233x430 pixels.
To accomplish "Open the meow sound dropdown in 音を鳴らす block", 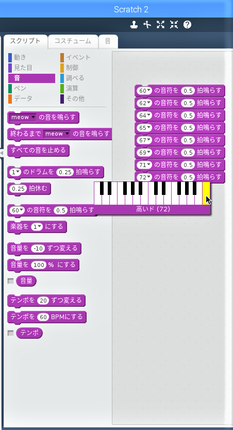I will [23, 118].
